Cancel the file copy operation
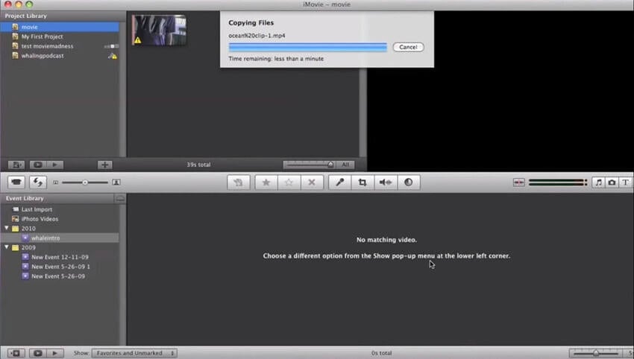 point(408,47)
